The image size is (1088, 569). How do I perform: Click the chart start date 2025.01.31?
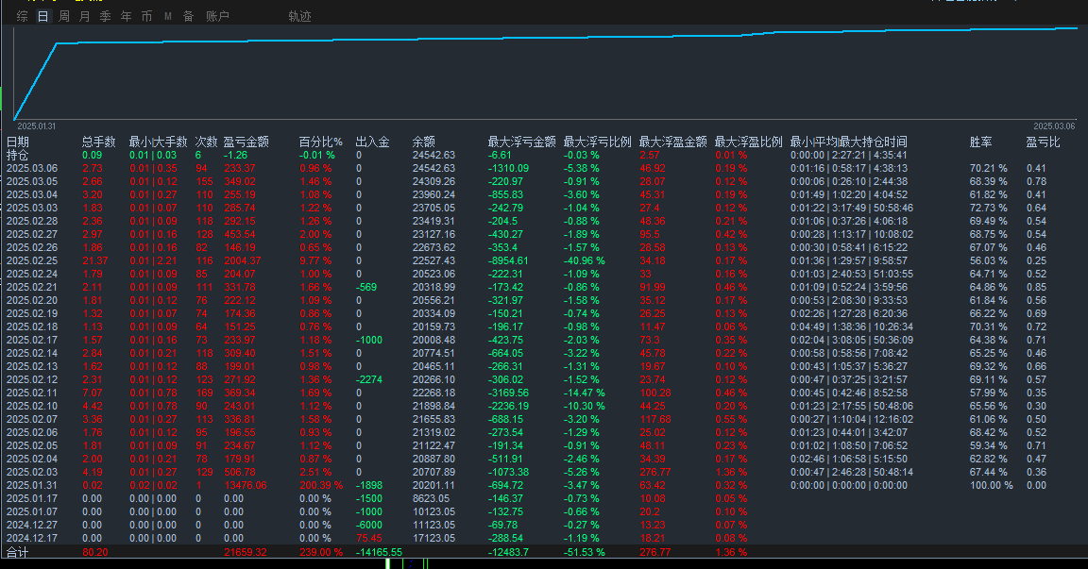click(x=36, y=126)
